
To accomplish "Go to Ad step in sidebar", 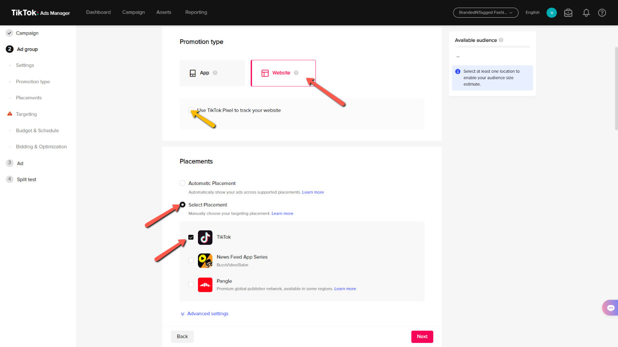I will [20, 163].
